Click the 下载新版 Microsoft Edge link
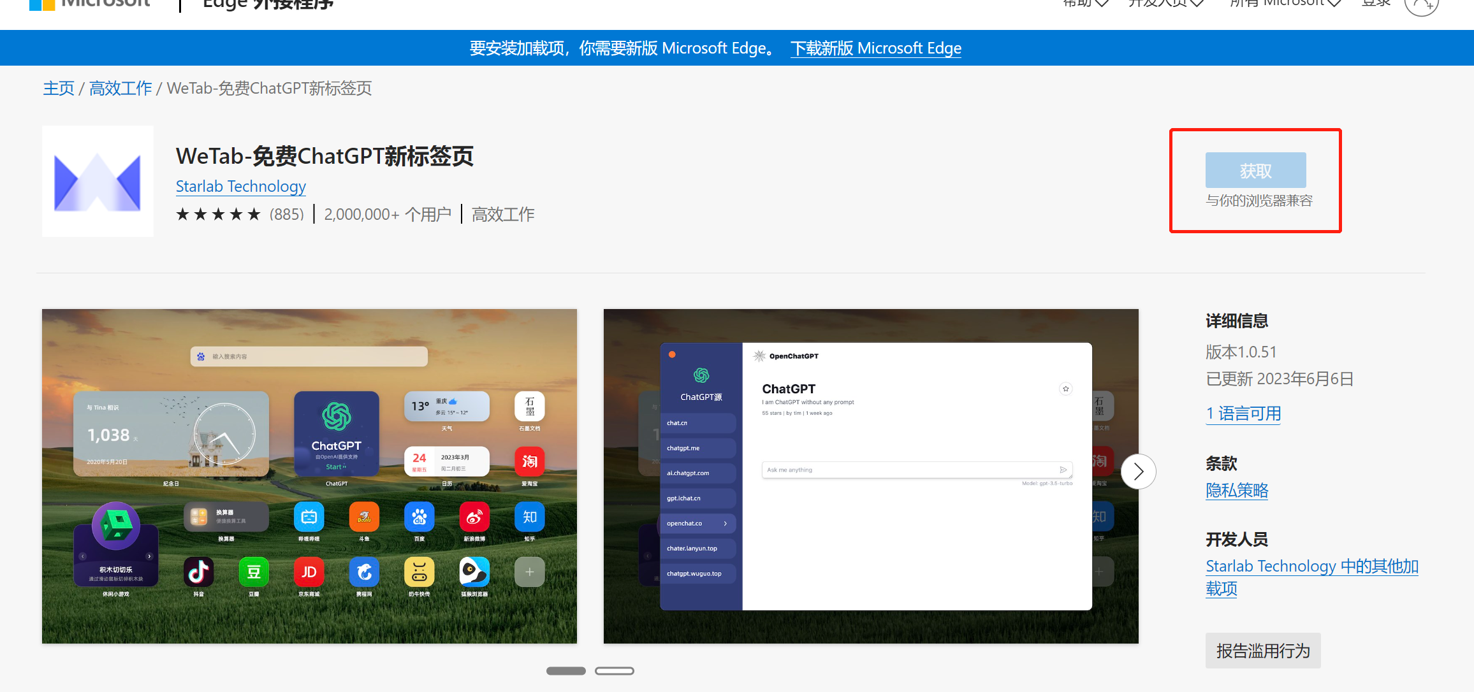 tap(876, 48)
